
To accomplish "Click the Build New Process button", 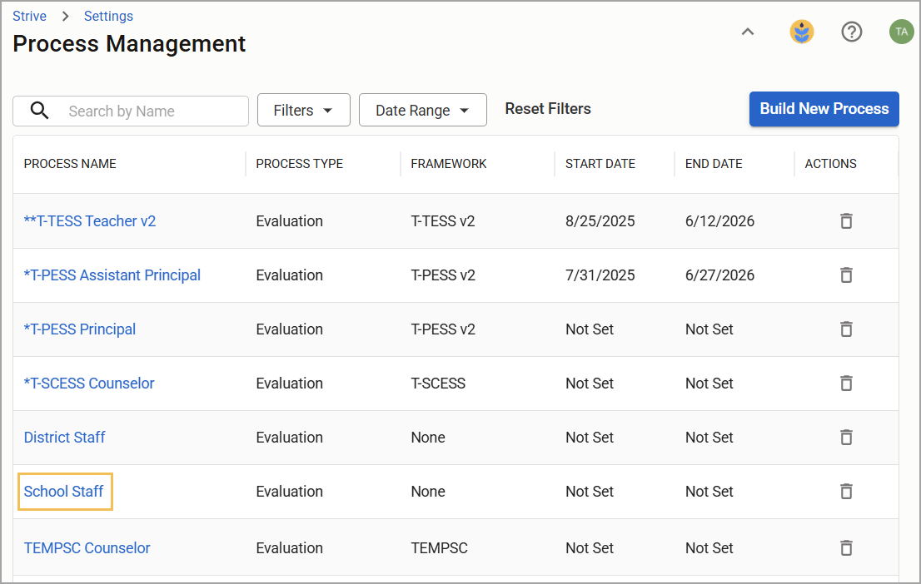I will click(x=824, y=109).
